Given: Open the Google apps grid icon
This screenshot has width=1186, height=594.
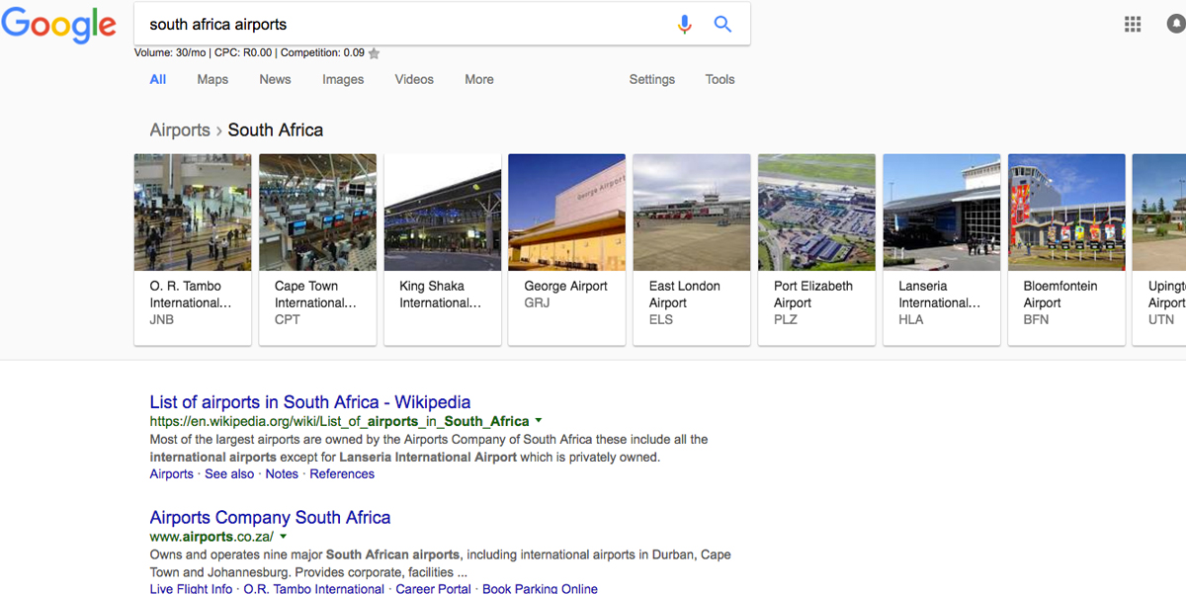Looking at the screenshot, I should pos(1133,25).
